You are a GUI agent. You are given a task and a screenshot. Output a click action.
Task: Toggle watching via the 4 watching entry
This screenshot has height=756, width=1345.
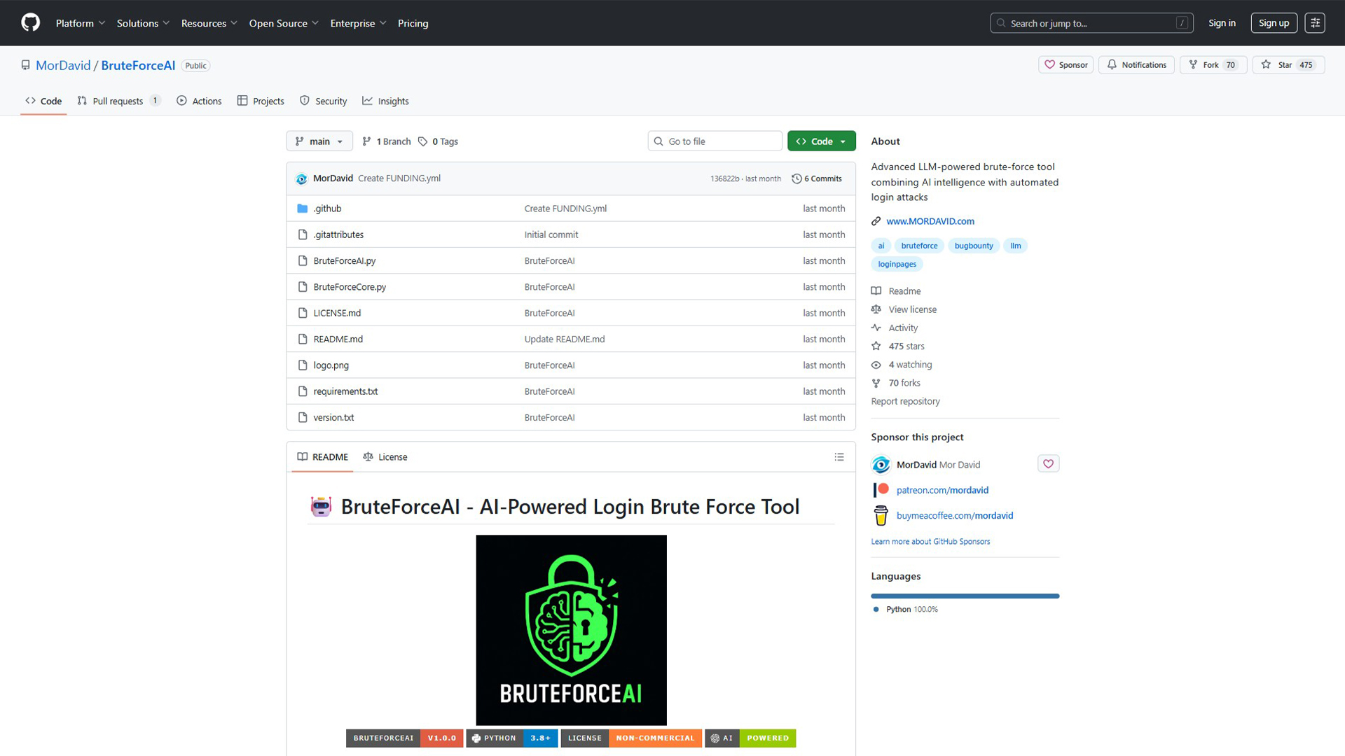click(x=909, y=364)
